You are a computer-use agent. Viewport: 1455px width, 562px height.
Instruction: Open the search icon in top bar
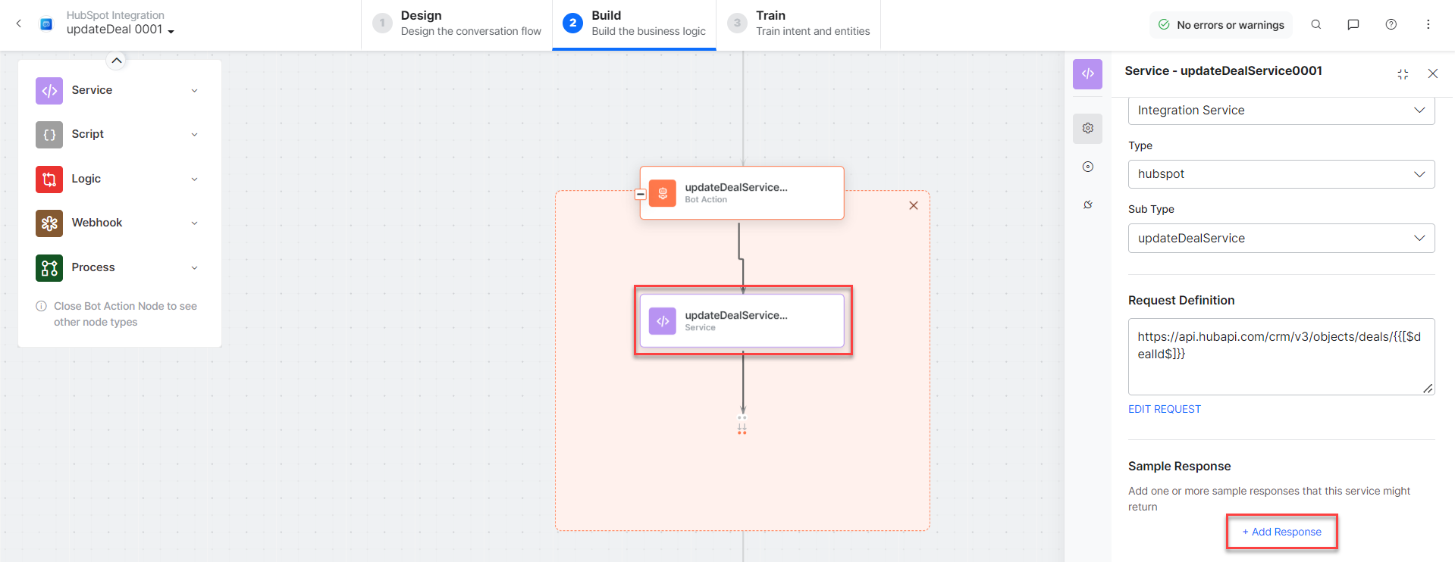click(x=1316, y=24)
